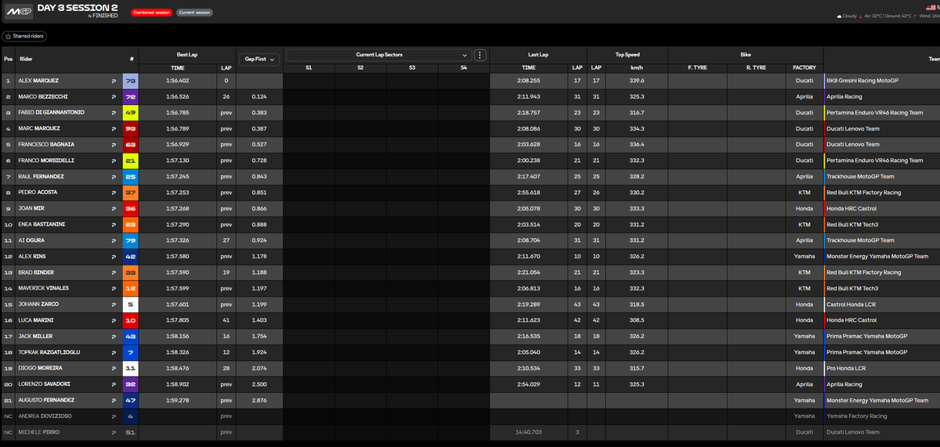This screenshot has width=940, height=447.
Task: Click the Top Speed km/h column header
Action: coord(635,68)
